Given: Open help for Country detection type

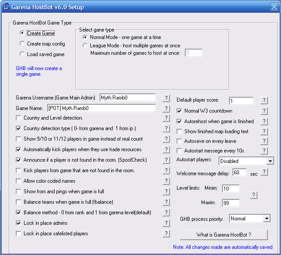Looking at the screenshot, I should click(167, 128).
